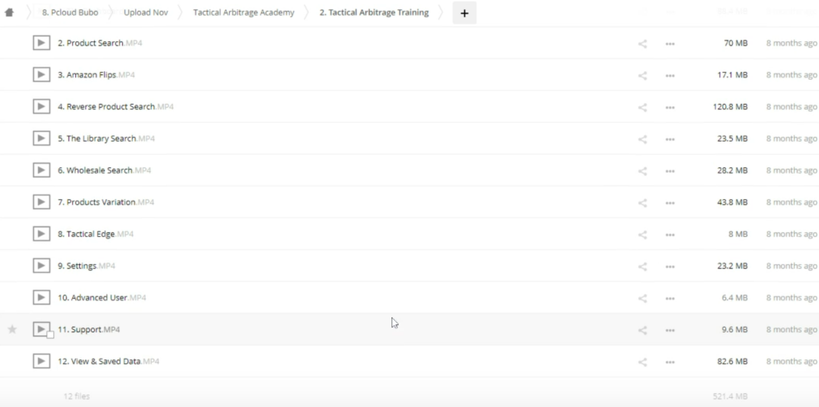Click video icon of 8. Tactical Edge
Image resolution: width=819 pixels, height=407 pixels.
pyautogui.click(x=41, y=233)
